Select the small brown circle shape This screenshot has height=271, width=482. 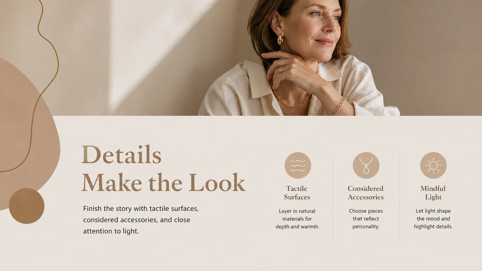(27, 206)
